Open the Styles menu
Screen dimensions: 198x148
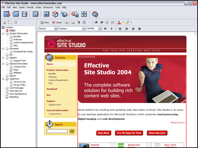point(38,7)
